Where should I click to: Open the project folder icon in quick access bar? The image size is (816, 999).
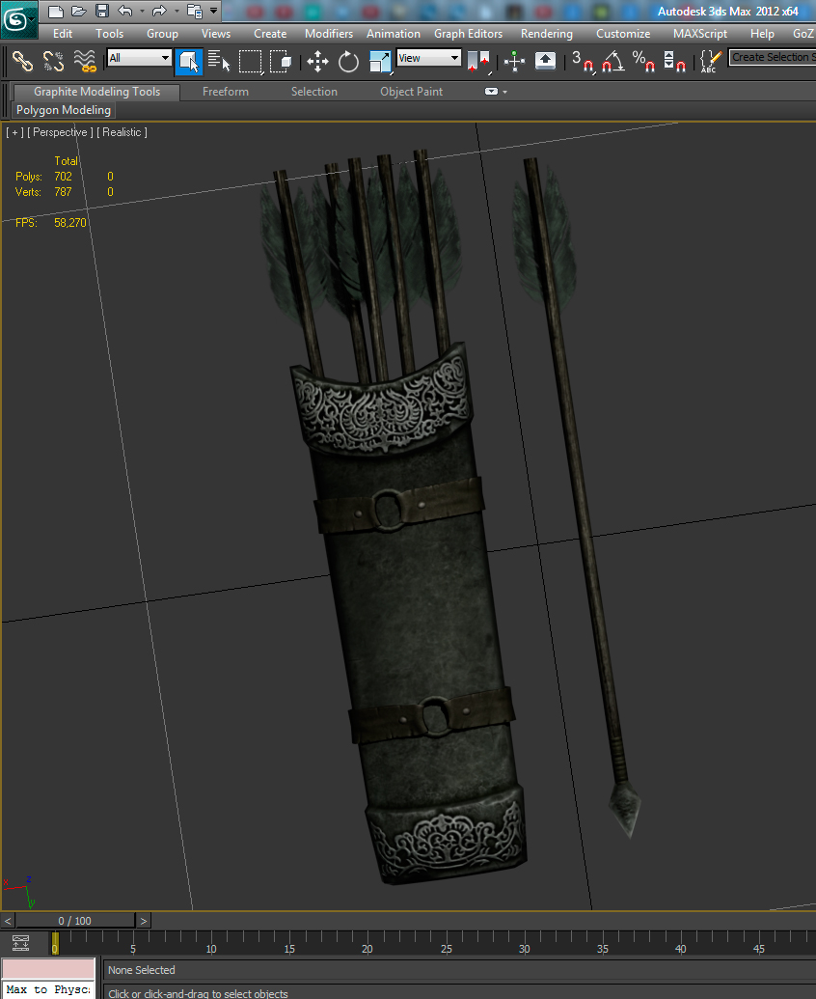coord(195,11)
